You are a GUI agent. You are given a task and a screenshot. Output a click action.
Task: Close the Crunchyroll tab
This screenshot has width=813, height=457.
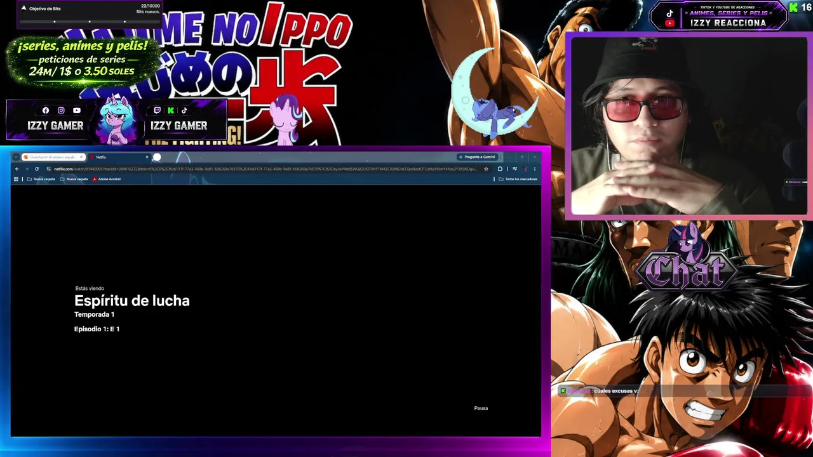81,157
